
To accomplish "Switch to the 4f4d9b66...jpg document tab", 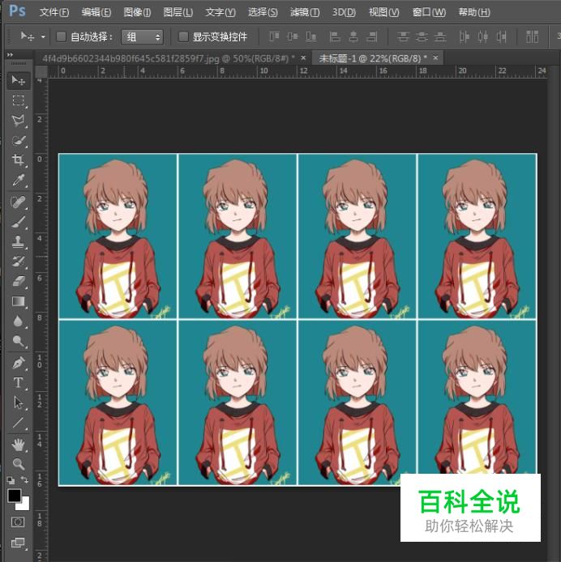I will tap(168, 58).
